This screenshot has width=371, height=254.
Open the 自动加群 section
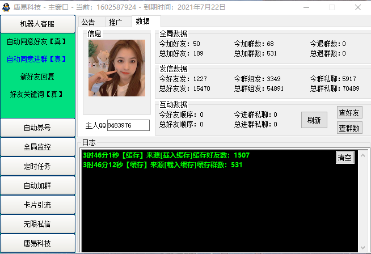37,185
